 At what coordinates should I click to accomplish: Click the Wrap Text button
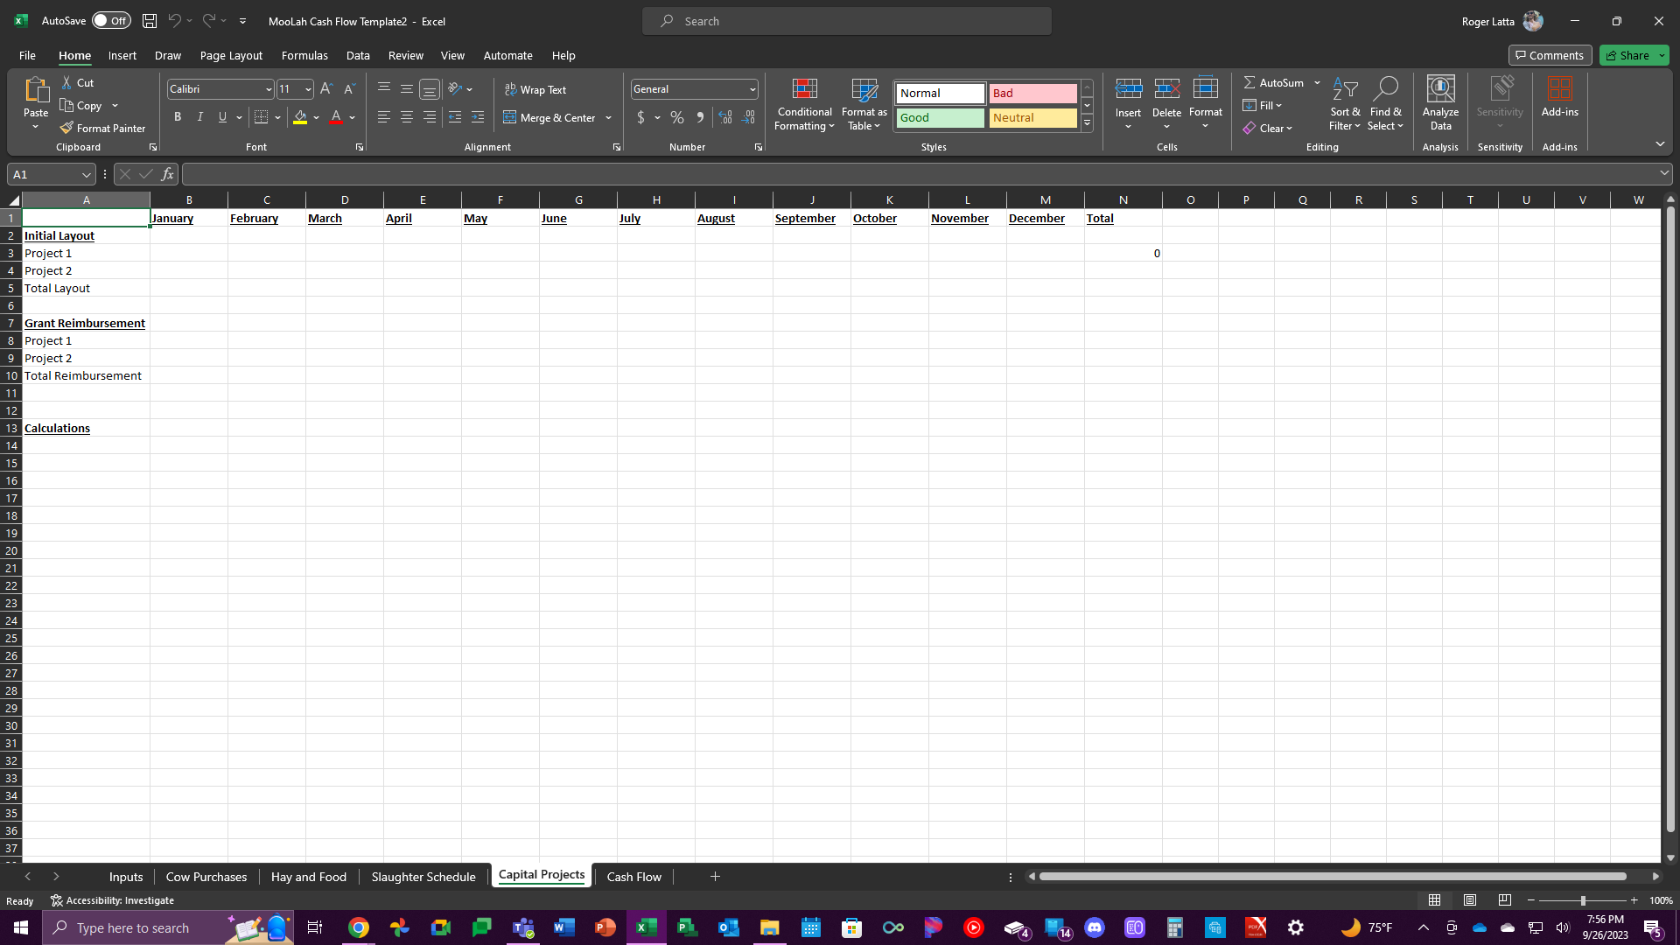coord(540,89)
